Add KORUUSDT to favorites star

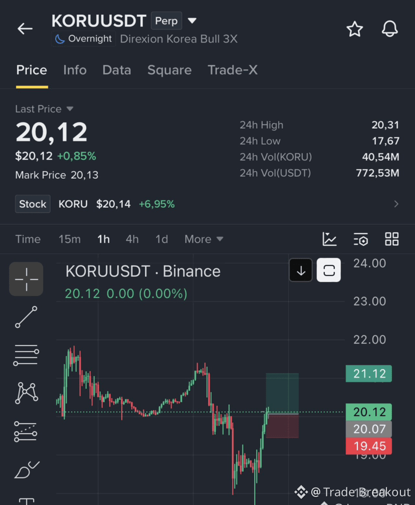pyautogui.click(x=354, y=29)
